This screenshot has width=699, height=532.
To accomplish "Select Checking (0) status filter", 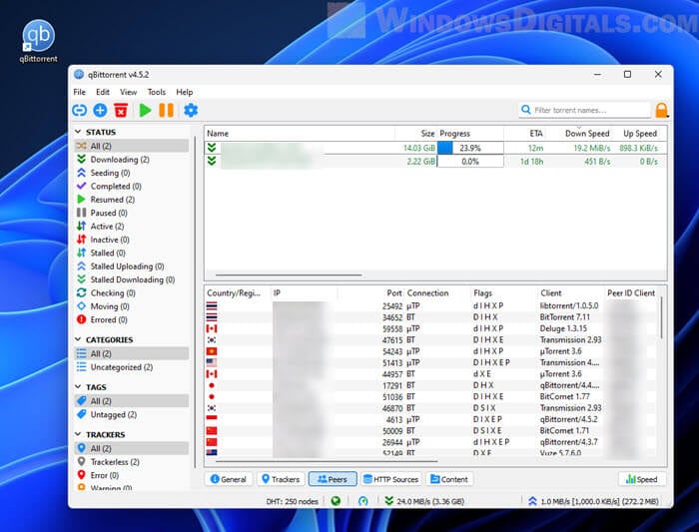I will (132, 292).
